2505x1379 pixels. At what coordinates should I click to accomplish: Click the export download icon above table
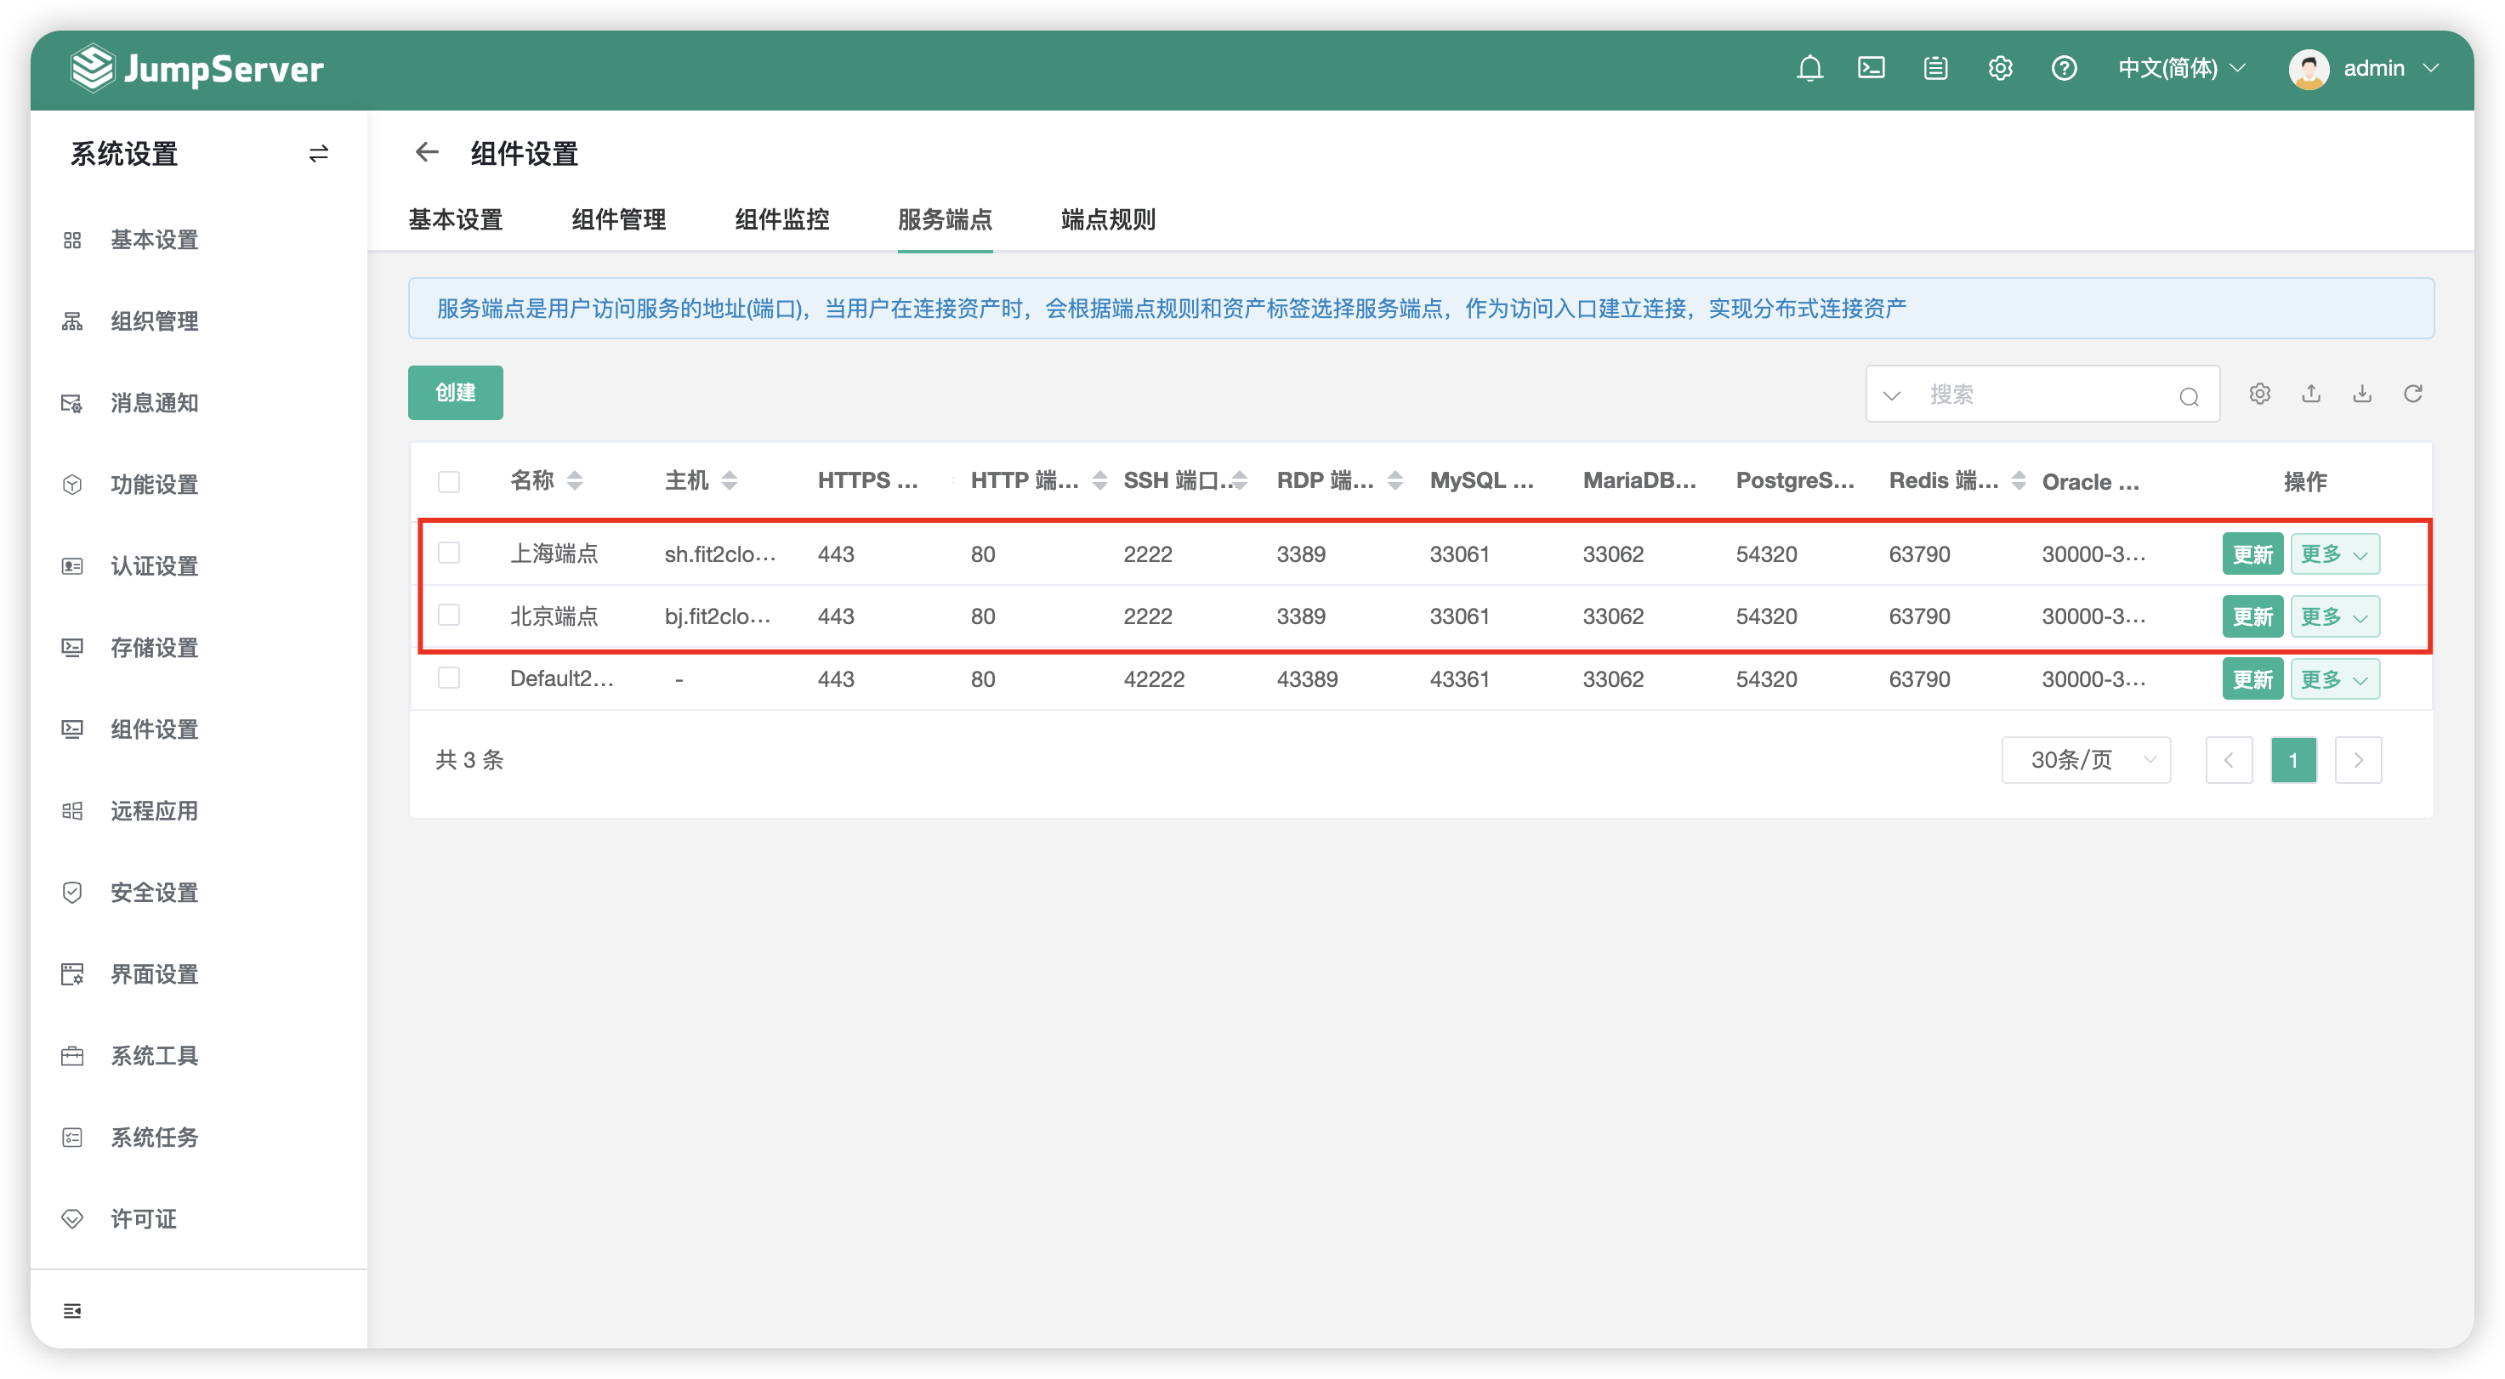[x=2361, y=394]
